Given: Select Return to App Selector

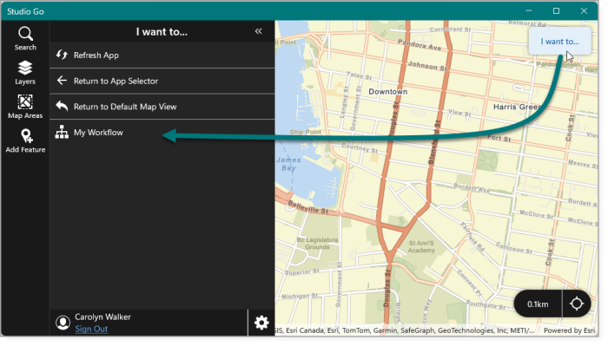Looking at the screenshot, I should (162, 81).
